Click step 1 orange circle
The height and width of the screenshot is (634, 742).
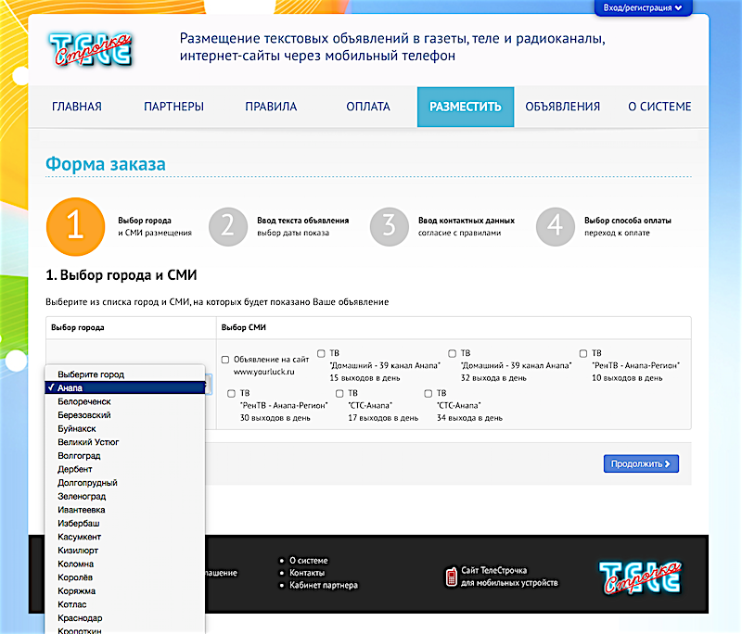(76, 226)
